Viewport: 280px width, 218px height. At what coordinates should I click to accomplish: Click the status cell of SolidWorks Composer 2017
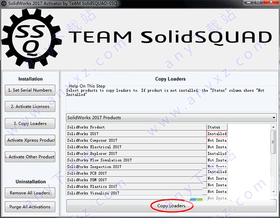point(217,140)
